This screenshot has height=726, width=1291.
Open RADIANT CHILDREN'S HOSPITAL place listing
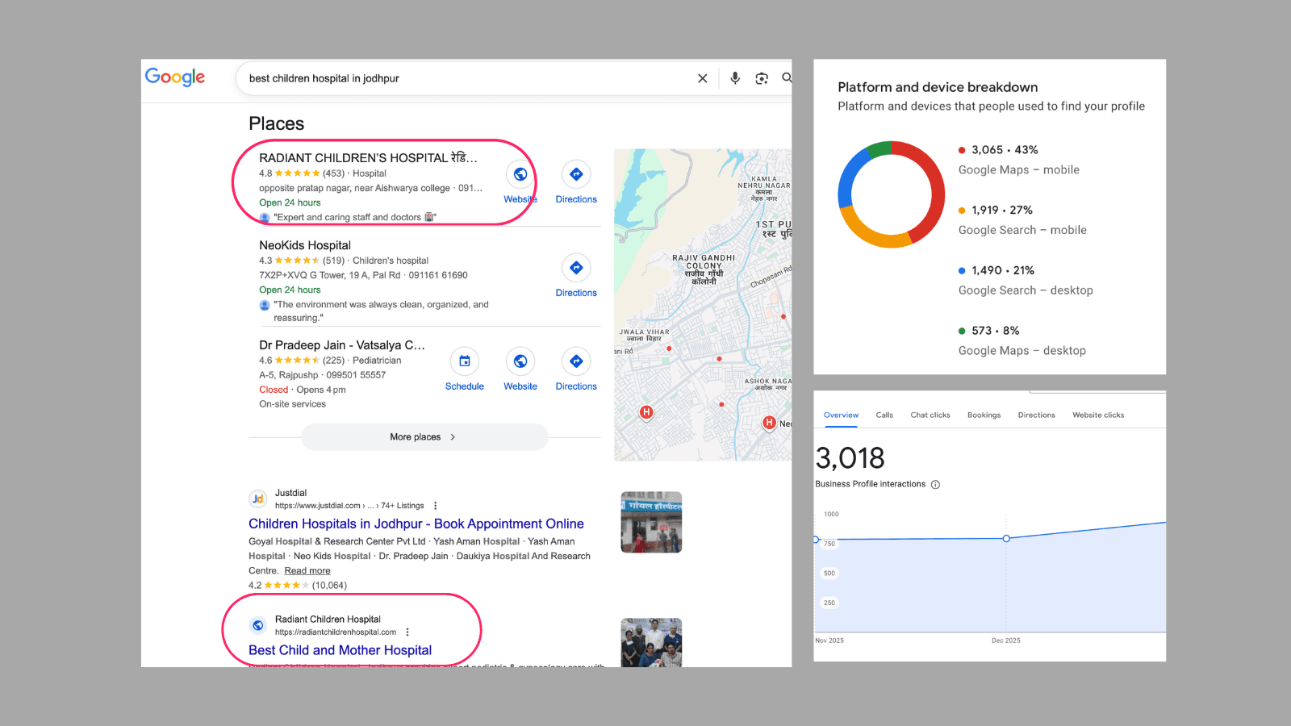coord(368,158)
